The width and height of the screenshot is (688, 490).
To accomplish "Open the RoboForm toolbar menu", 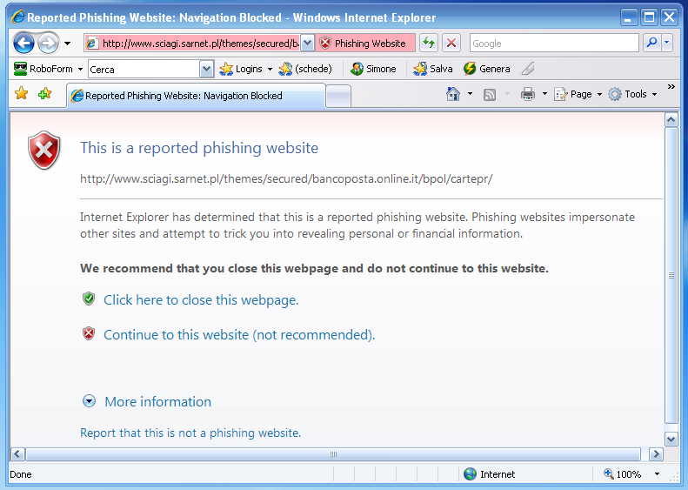I will point(48,69).
